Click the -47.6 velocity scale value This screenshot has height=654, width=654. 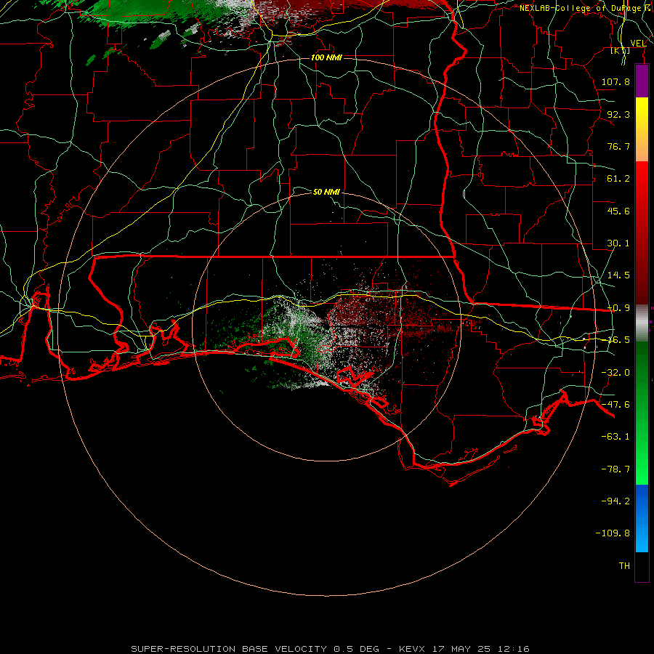(615, 405)
